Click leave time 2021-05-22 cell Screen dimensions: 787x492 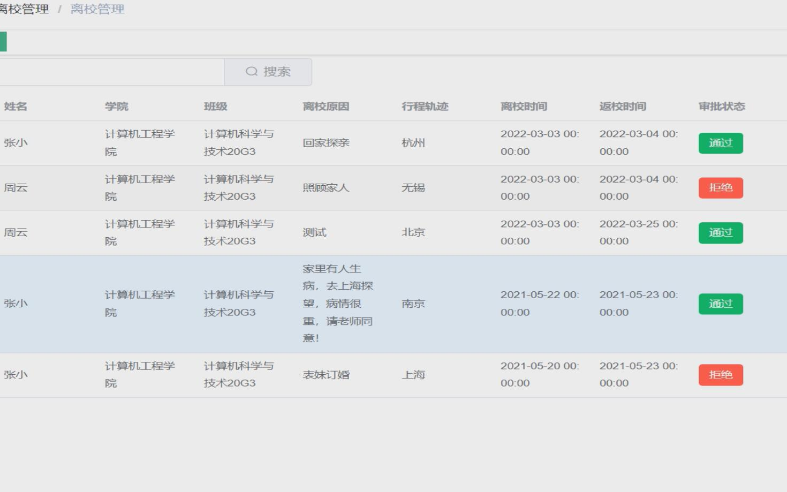pyautogui.click(x=540, y=304)
